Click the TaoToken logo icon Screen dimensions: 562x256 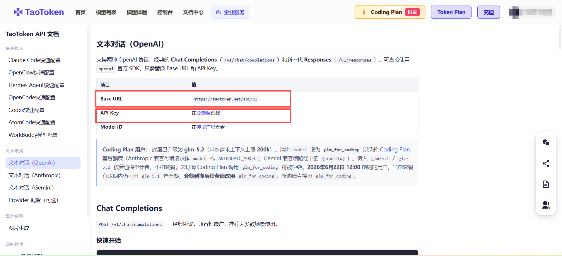click(18, 12)
